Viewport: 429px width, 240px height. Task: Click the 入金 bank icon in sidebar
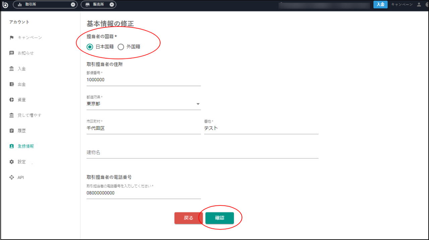pyautogui.click(x=12, y=68)
